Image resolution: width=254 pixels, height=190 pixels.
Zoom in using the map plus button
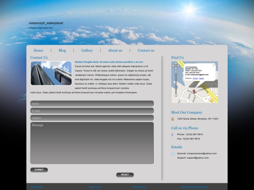tap(176, 72)
